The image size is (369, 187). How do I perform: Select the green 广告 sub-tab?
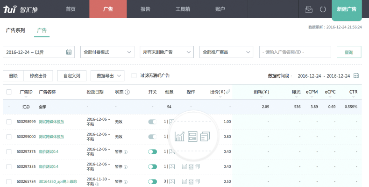[42, 30]
